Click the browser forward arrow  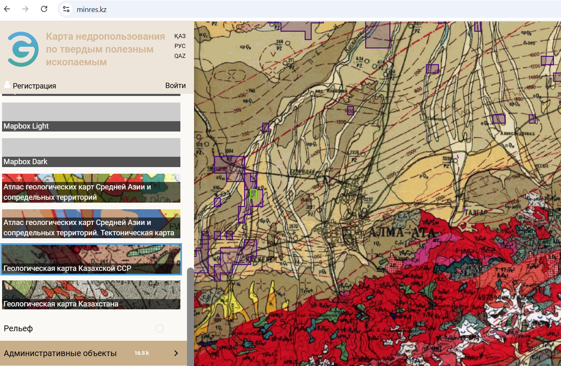point(26,9)
